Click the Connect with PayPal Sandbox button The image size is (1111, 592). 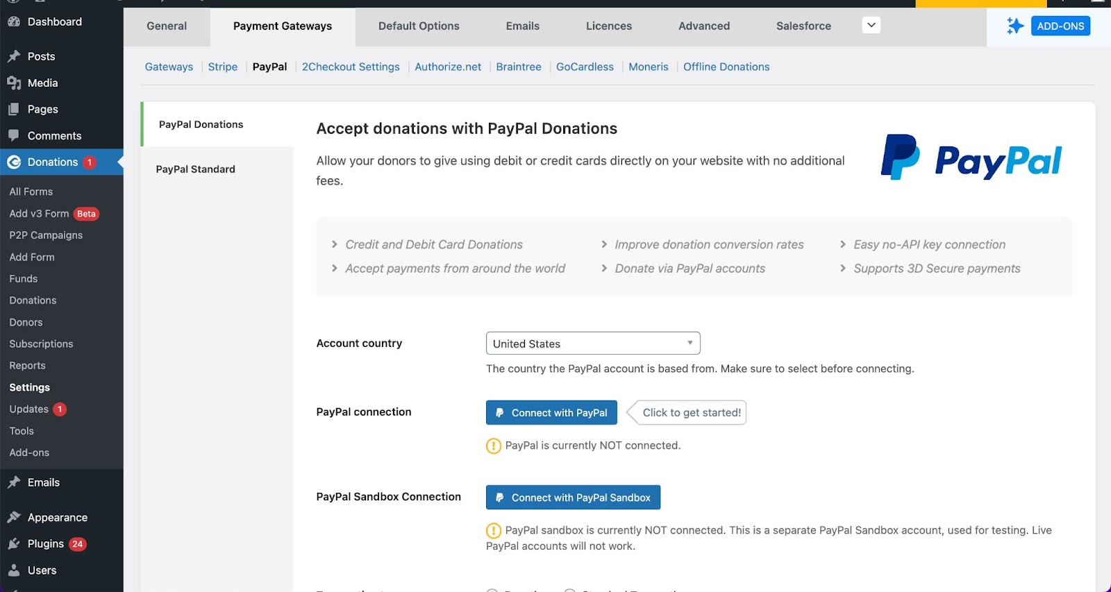tap(573, 498)
